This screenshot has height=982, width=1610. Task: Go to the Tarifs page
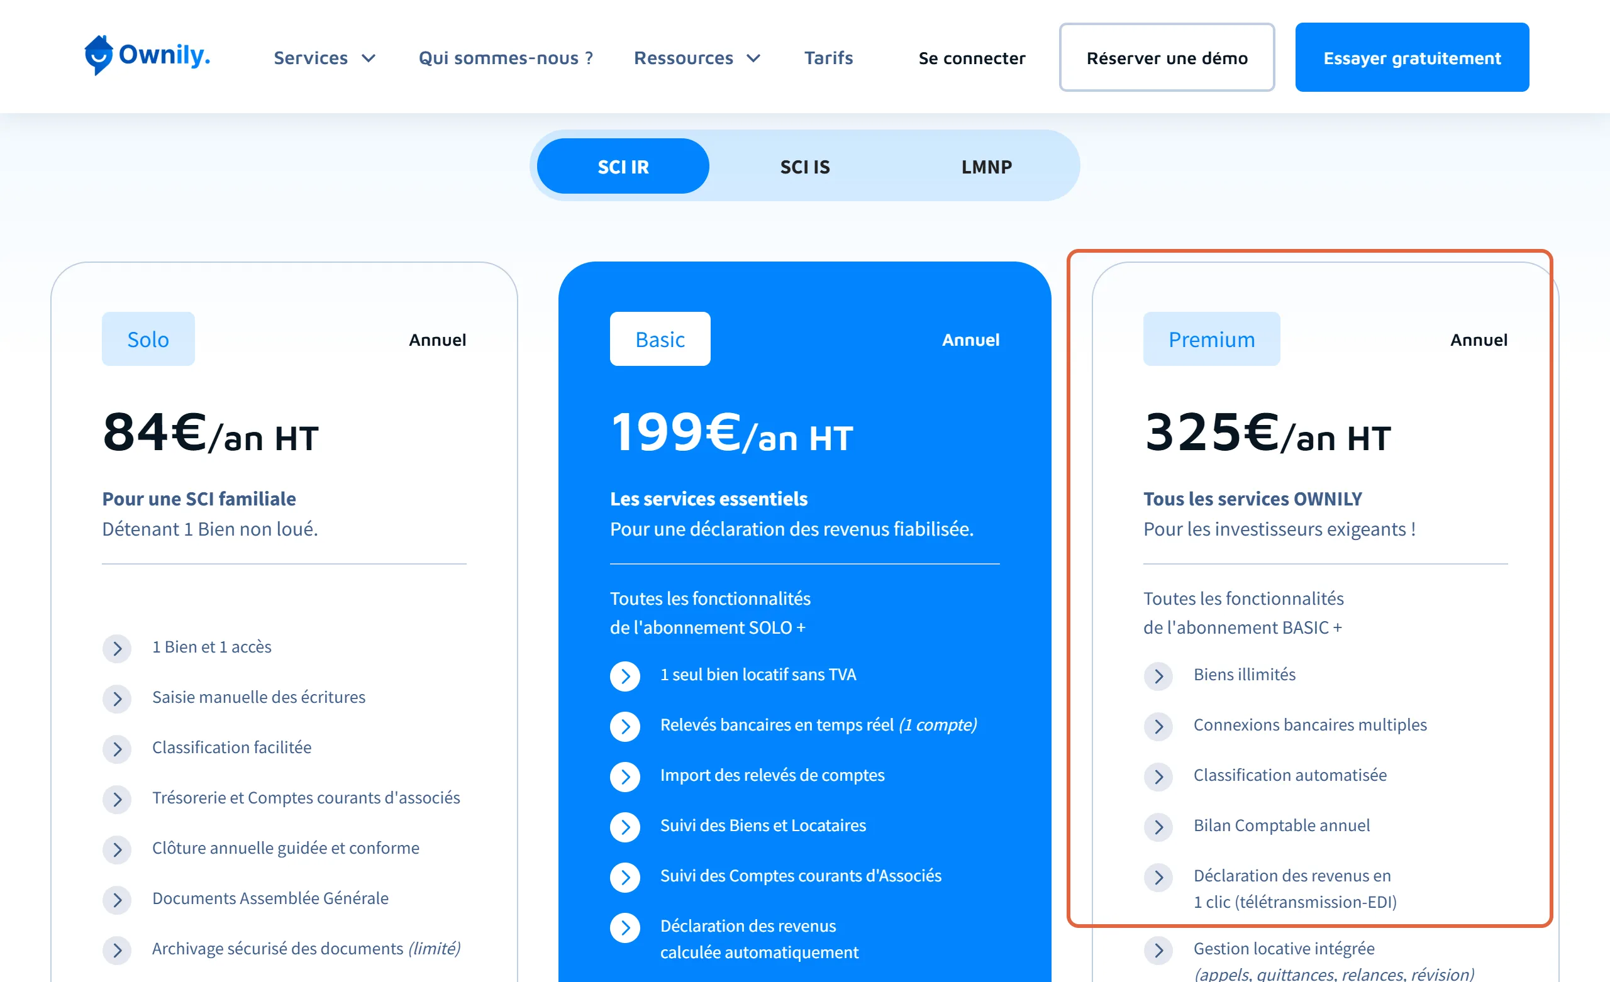tap(828, 57)
